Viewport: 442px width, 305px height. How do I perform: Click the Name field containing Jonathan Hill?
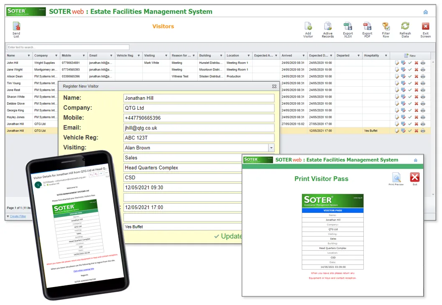tap(199, 98)
